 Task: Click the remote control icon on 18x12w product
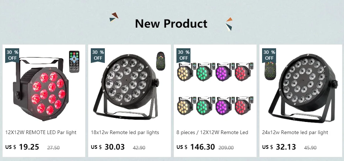(161, 61)
